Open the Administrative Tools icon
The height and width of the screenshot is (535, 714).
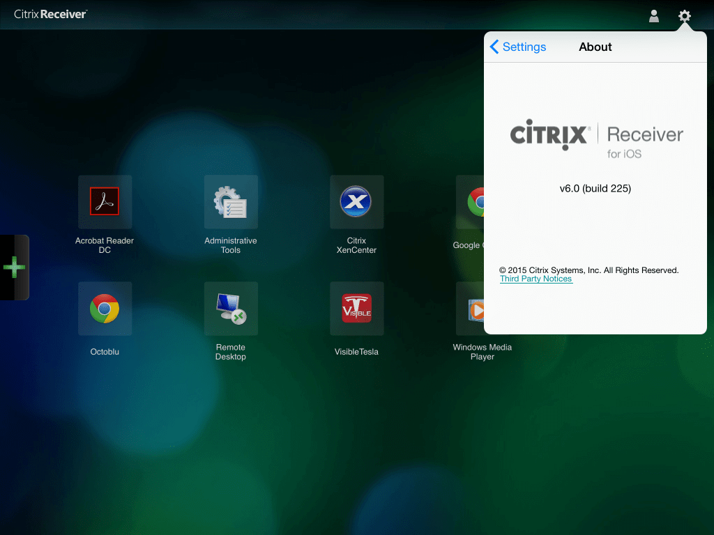point(231,202)
